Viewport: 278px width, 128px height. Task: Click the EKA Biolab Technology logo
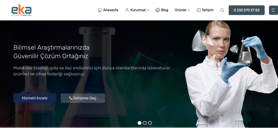[21, 10]
